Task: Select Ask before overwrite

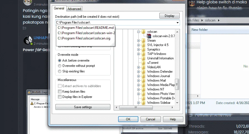Action: point(74,60)
